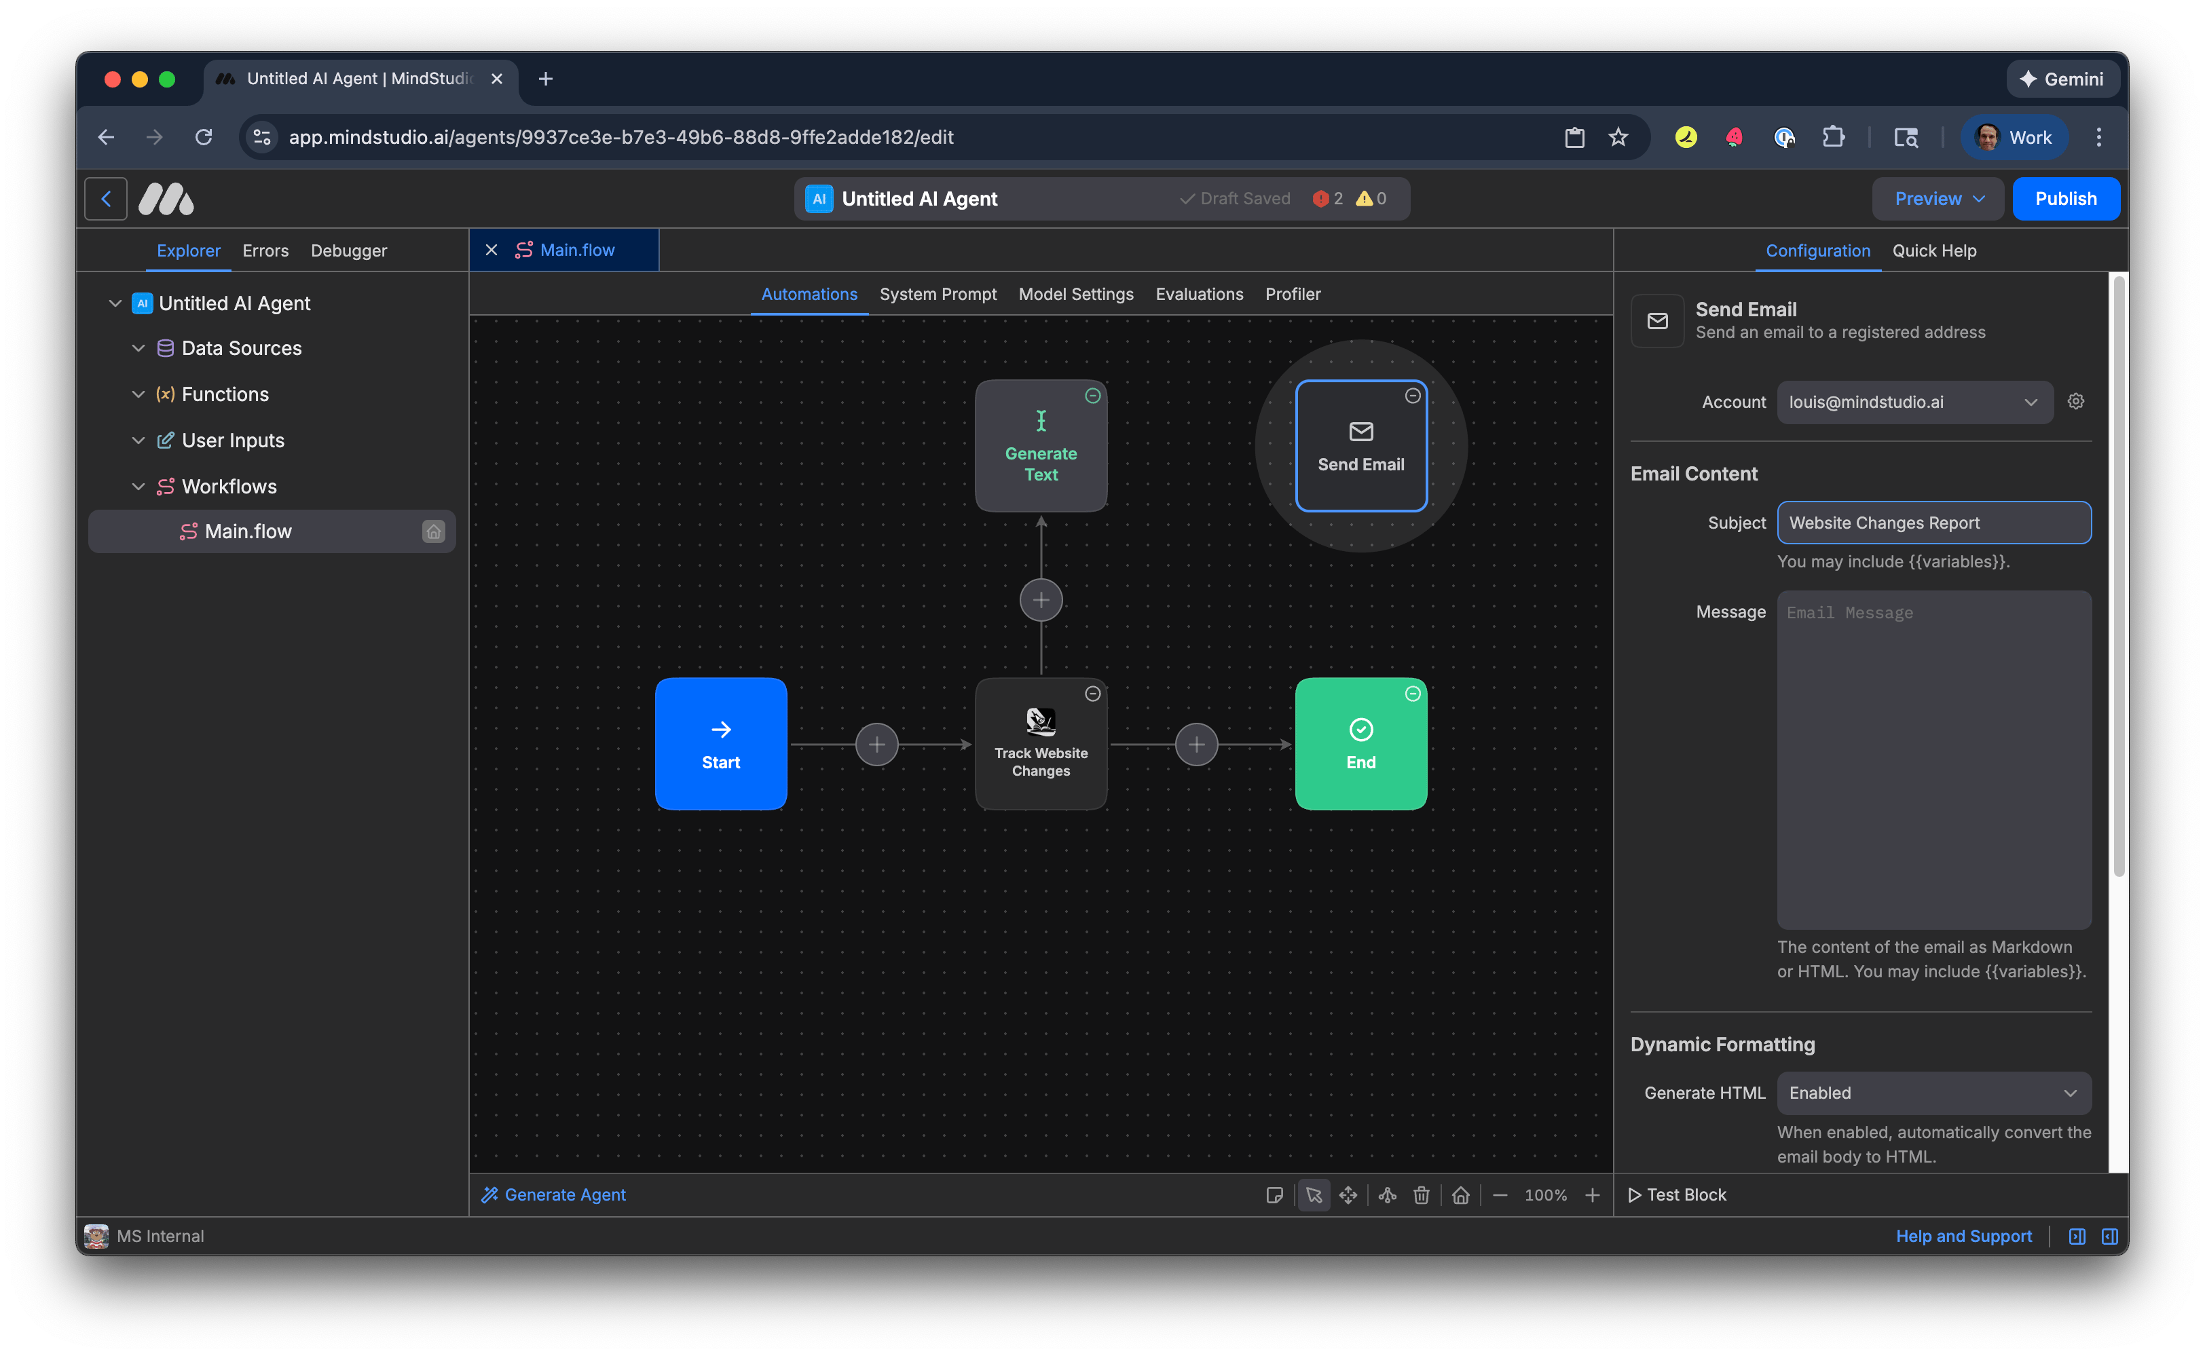The image size is (2205, 1356).
Task: Click the Help and Support link
Action: click(x=1963, y=1236)
